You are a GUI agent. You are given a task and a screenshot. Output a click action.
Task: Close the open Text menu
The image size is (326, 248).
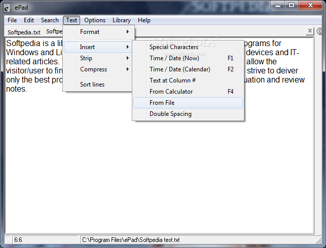71,20
